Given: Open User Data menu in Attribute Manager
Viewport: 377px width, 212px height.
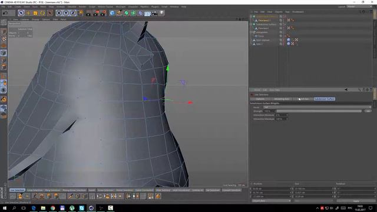Looking at the screenshot, I should (x=275, y=90).
